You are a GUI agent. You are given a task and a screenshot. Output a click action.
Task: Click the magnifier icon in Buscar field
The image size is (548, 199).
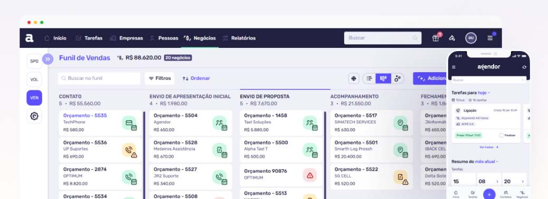tap(415, 38)
